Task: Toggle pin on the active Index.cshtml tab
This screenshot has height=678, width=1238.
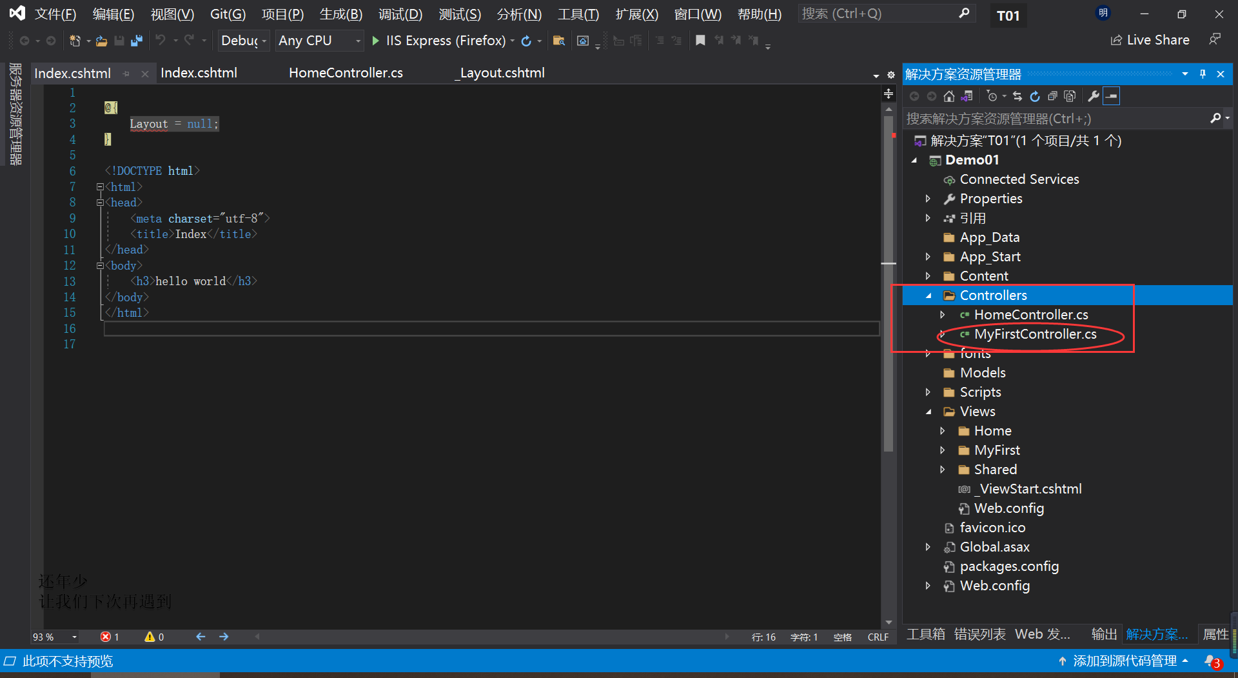Action: [x=126, y=74]
